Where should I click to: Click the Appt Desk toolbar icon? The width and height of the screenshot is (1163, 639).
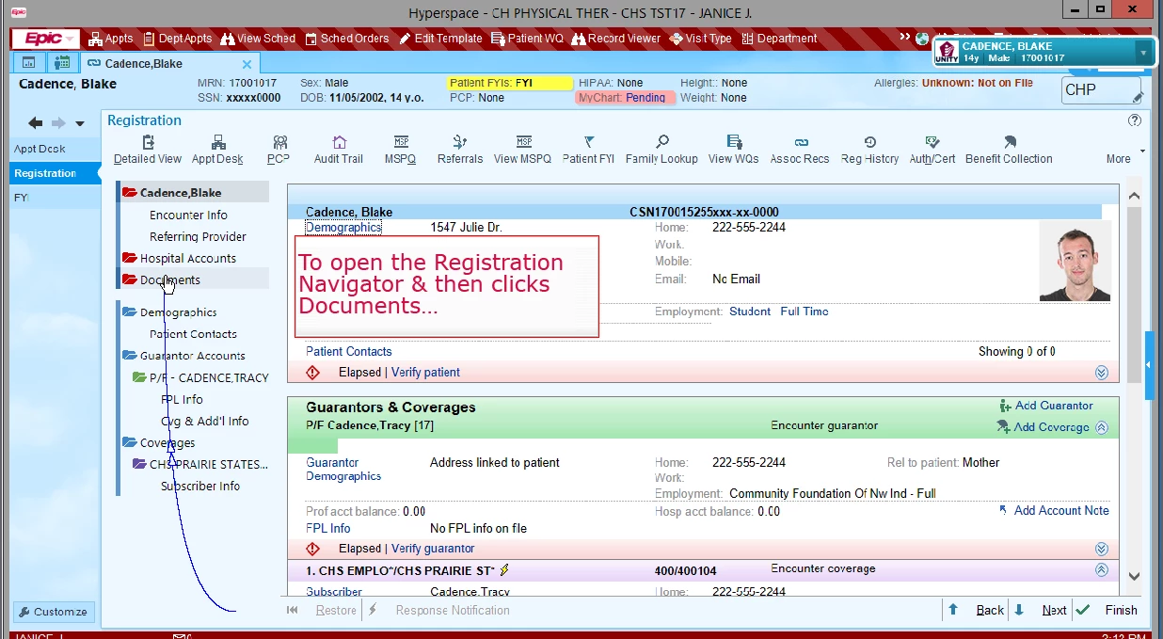pyautogui.click(x=217, y=150)
